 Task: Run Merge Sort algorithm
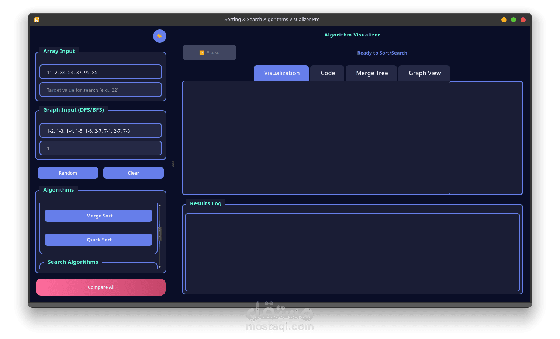(98, 216)
